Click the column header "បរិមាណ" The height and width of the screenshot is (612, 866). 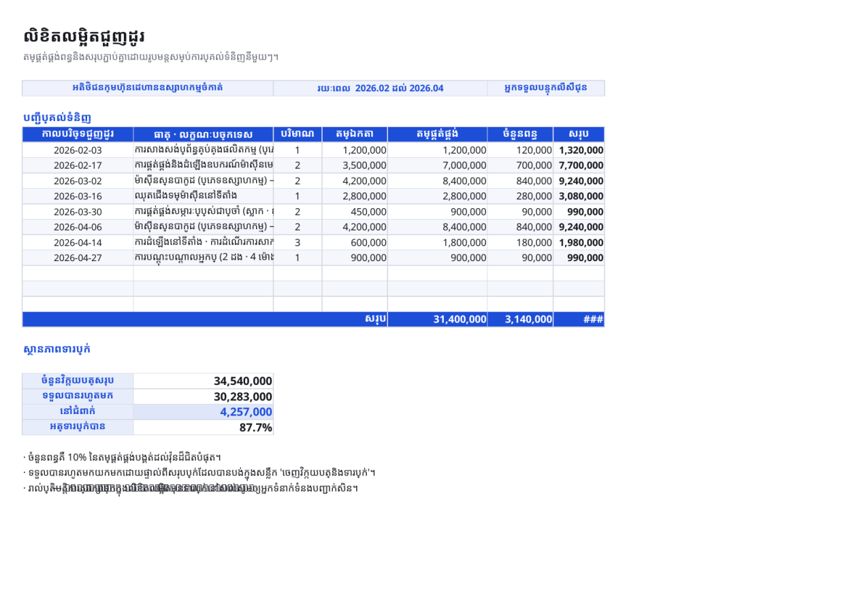pyautogui.click(x=298, y=135)
